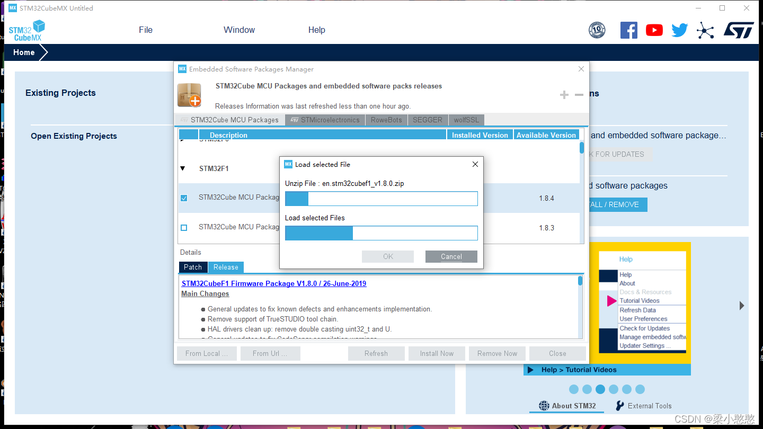Screen dimensions: 763x429
Task: Click the Installed Version column header
Action: pyautogui.click(x=480, y=135)
